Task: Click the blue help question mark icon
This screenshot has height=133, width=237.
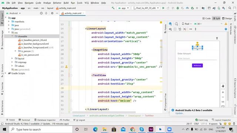Action: pyautogui.click(x=226, y=29)
